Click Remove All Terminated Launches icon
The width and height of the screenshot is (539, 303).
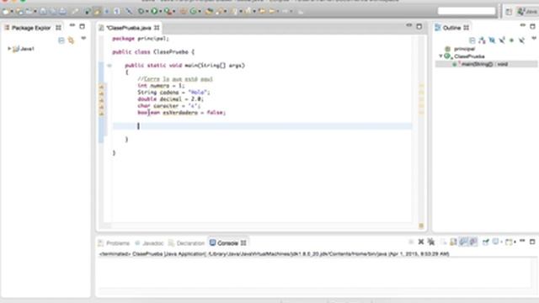(430, 242)
